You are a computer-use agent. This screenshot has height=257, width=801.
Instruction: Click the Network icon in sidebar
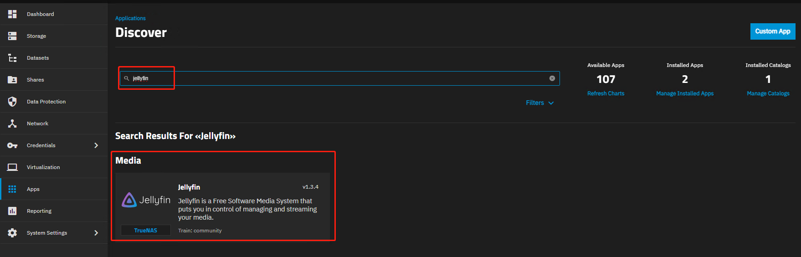(12, 123)
